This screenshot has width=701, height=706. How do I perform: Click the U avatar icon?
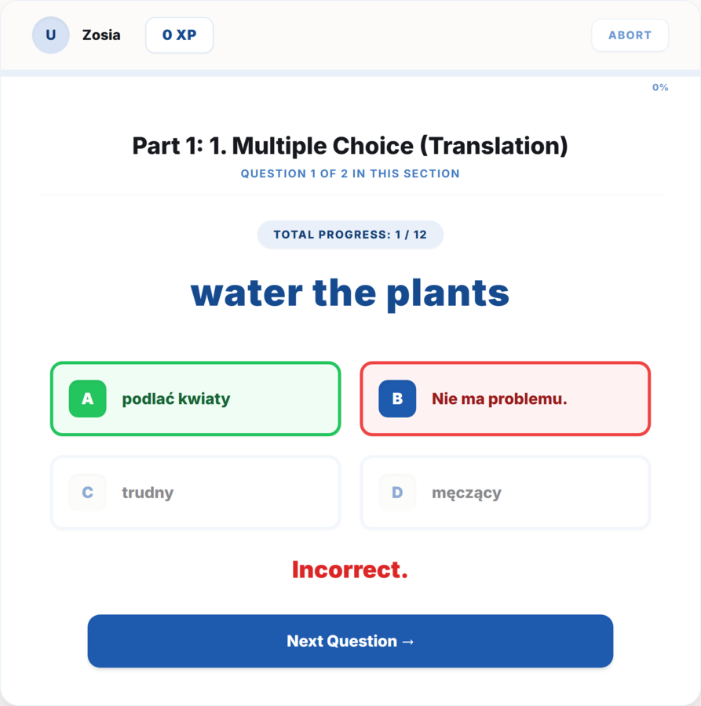tap(50, 35)
